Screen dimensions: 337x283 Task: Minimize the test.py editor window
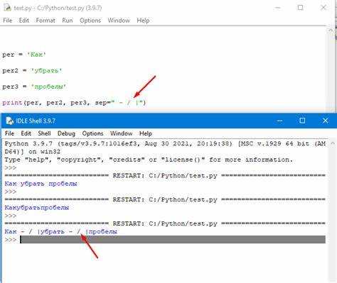pyautogui.click(x=278, y=8)
